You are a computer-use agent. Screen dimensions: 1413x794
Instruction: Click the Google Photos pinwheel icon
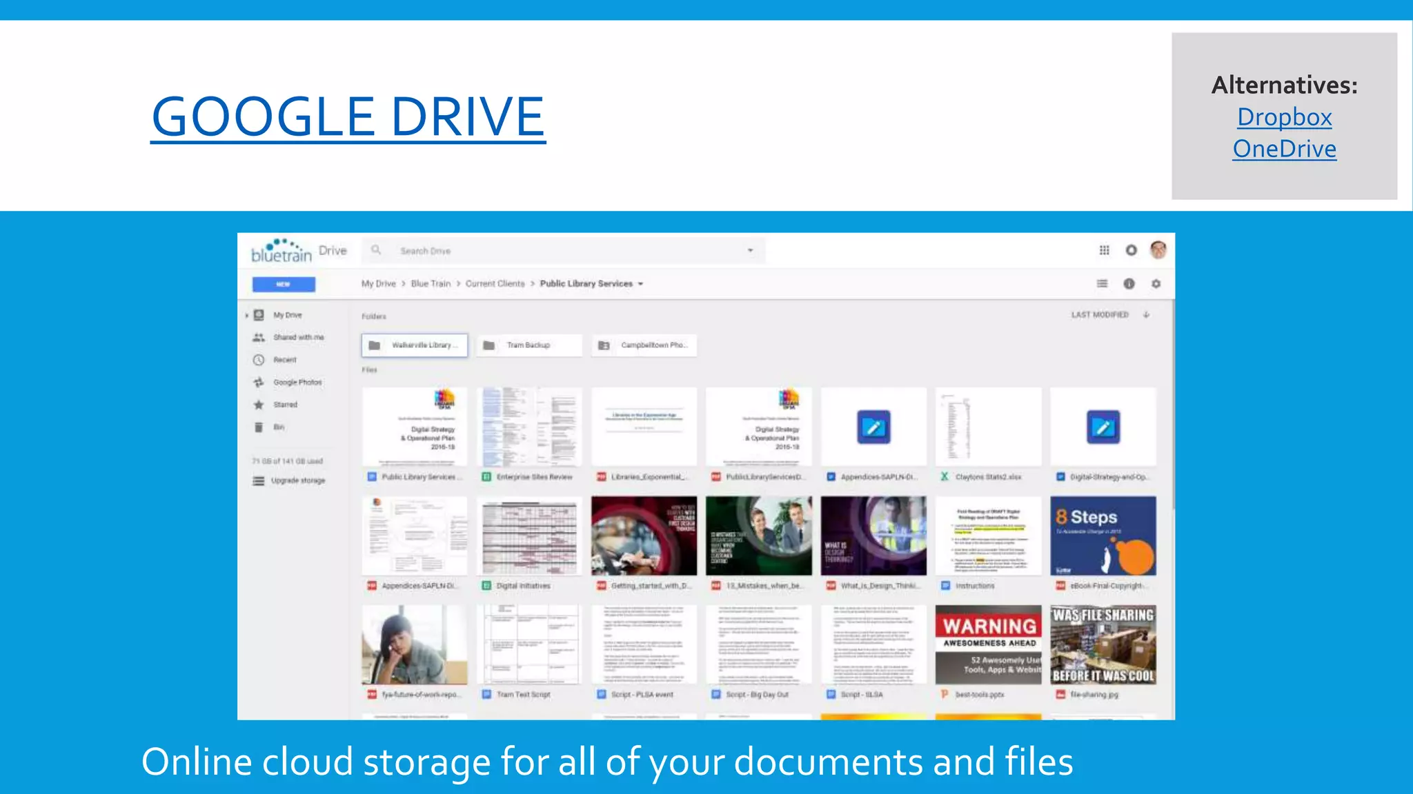(259, 383)
